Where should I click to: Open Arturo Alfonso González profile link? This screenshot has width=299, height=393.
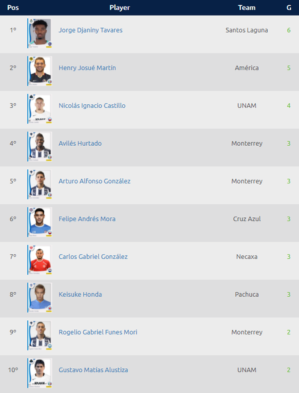click(x=94, y=182)
